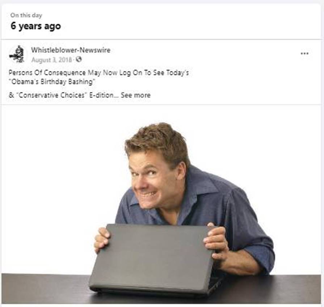Click the globe public-audience icon

click(x=79, y=59)
